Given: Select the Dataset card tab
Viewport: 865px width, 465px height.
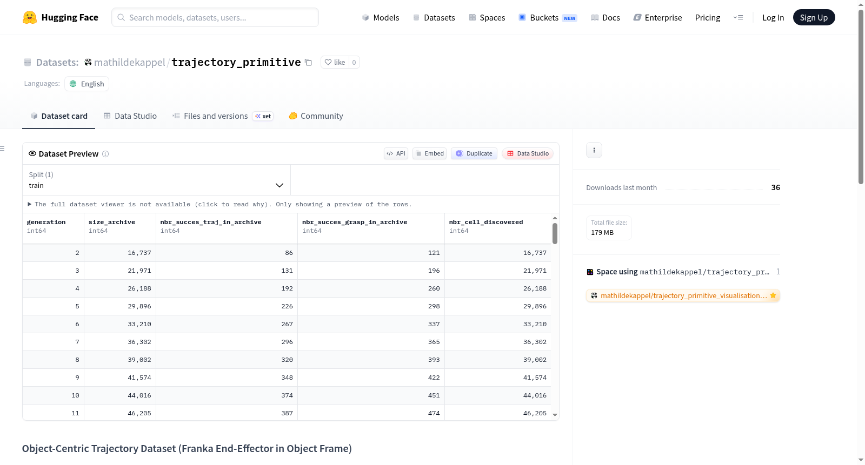Looking at the screenshot, I should click(59, 116).
